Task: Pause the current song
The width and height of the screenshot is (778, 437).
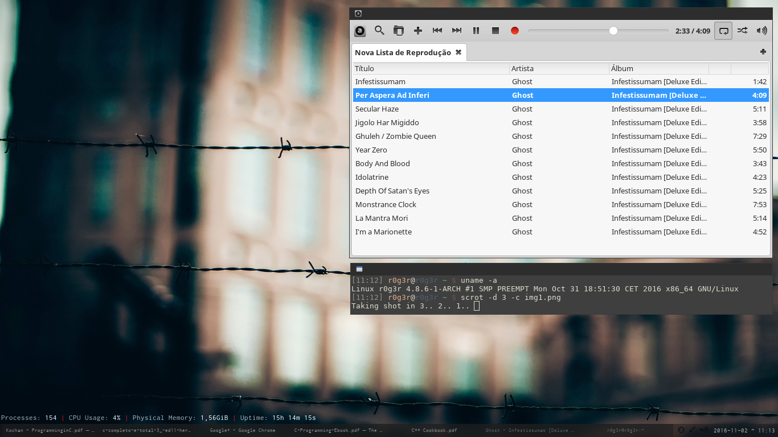Action: pos(476,31)
